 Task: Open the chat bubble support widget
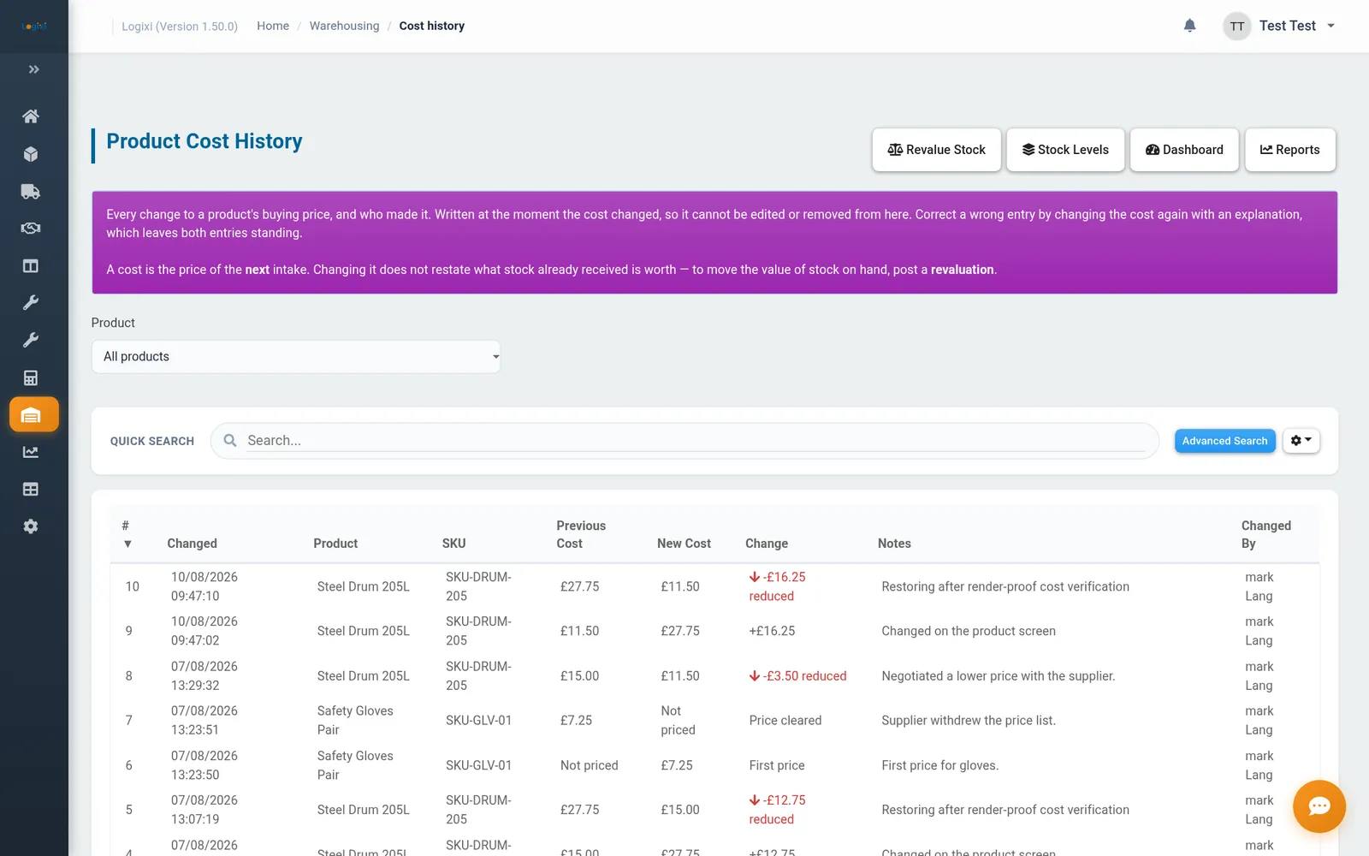[1319, 806]
